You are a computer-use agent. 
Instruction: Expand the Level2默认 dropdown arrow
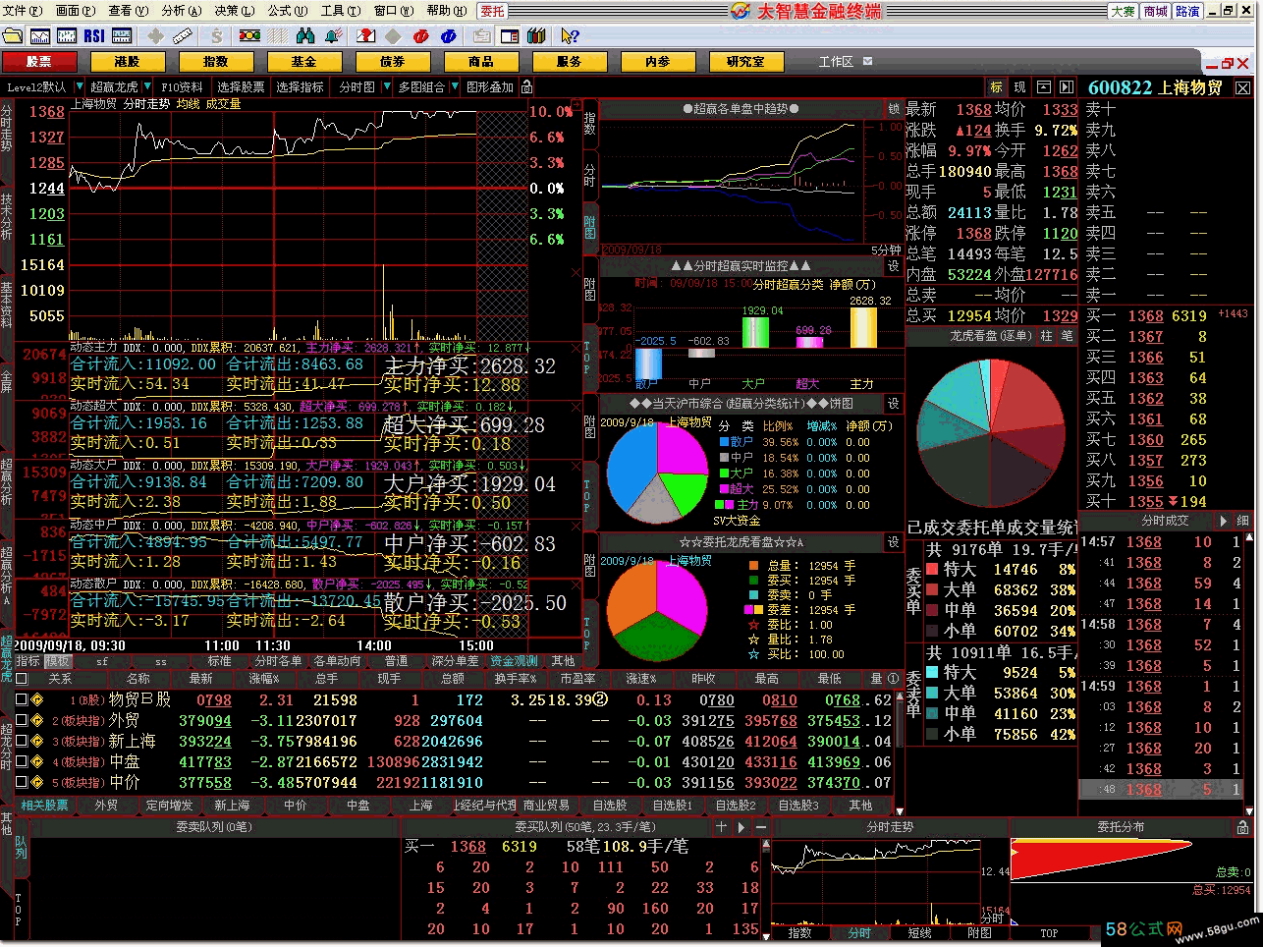78,87
